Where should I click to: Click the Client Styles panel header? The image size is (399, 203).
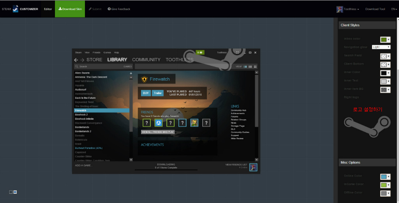[367, 25]
